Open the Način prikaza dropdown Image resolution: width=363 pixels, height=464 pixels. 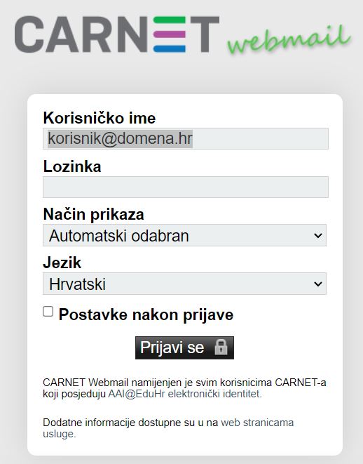pyautogui.click(x=184, y=235)
